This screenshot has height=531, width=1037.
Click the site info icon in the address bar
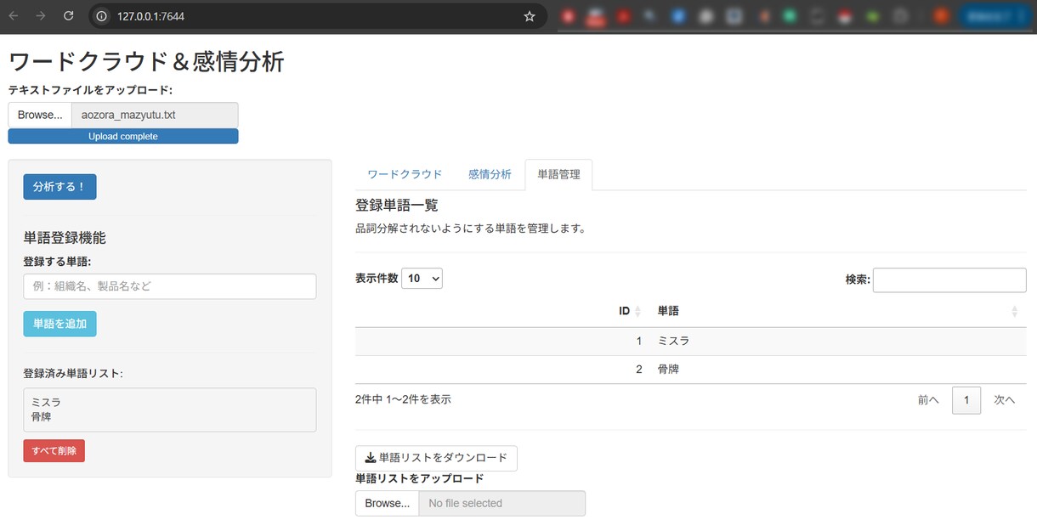[101, 16]
